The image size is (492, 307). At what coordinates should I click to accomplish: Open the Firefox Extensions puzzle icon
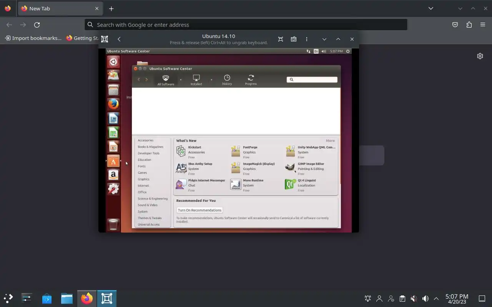tap(469, 25)
